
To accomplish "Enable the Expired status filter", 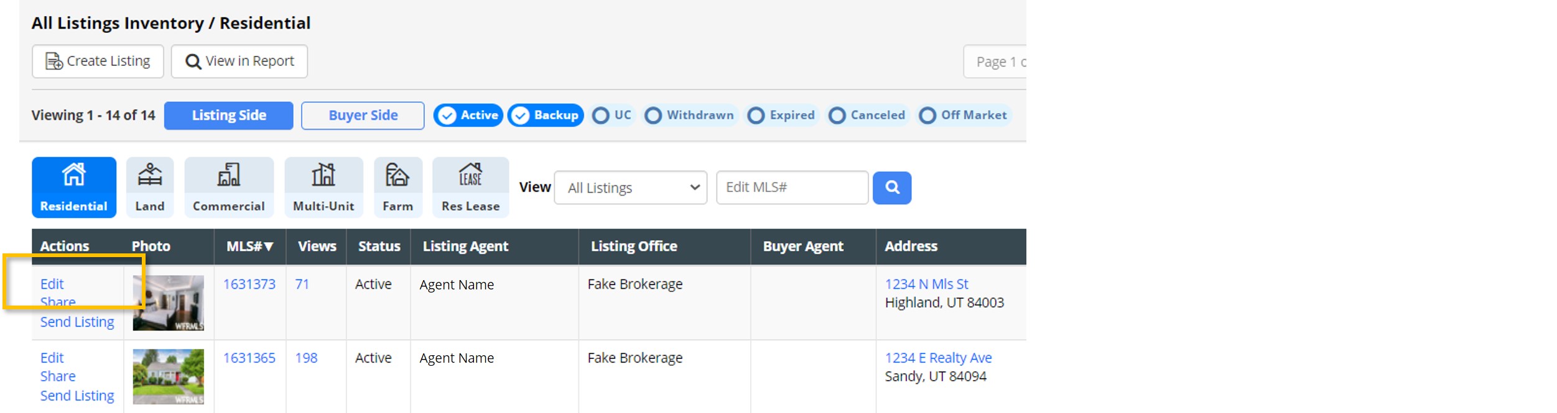I will [756, 116].
